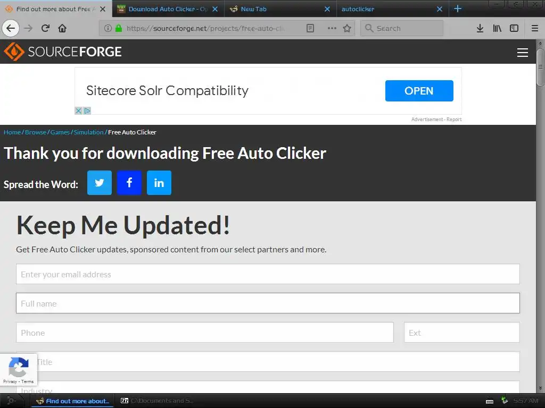Click the email address field
The image size is (545, 408).
tap(268, 274)
